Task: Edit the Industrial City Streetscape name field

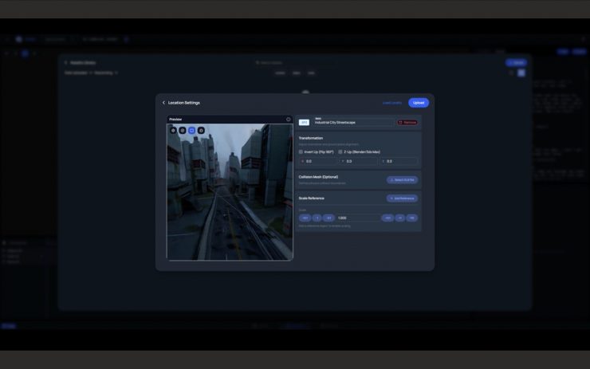Action: pyautogui.click(x=352, y=123)
